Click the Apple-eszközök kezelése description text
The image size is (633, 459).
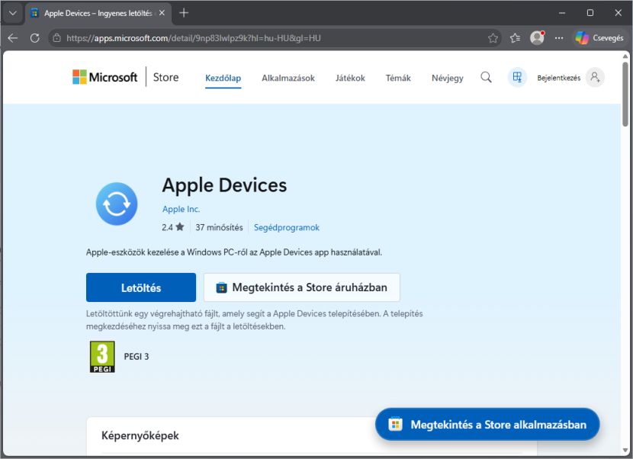(233, 252)
